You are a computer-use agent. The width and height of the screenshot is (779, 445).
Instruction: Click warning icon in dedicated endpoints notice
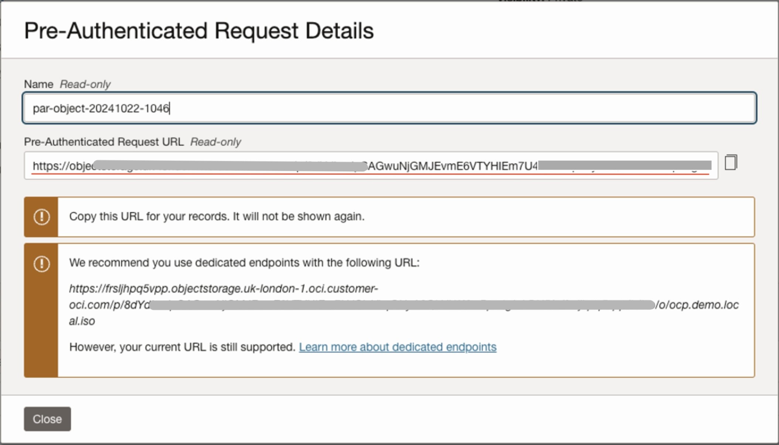tap(41, 264)
